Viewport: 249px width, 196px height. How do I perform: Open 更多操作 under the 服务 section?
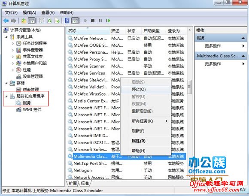(x=221, y=46)
